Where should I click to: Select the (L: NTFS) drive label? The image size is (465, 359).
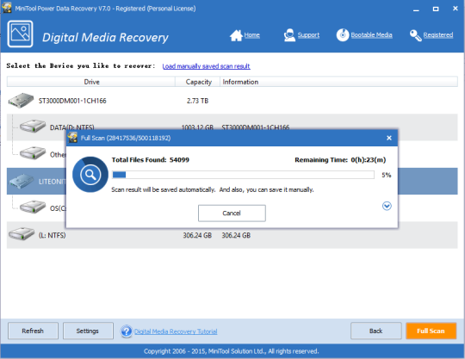coord(53,235)
